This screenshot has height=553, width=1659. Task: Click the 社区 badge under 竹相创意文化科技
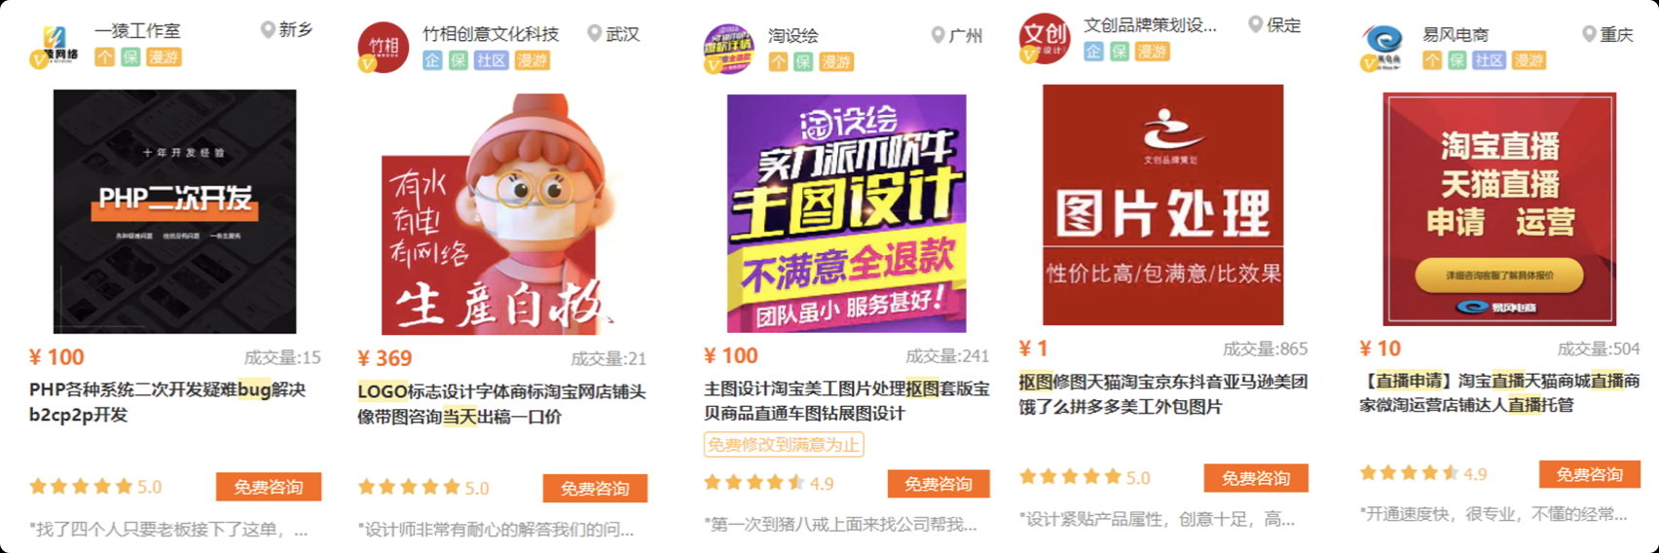point(492,60)
